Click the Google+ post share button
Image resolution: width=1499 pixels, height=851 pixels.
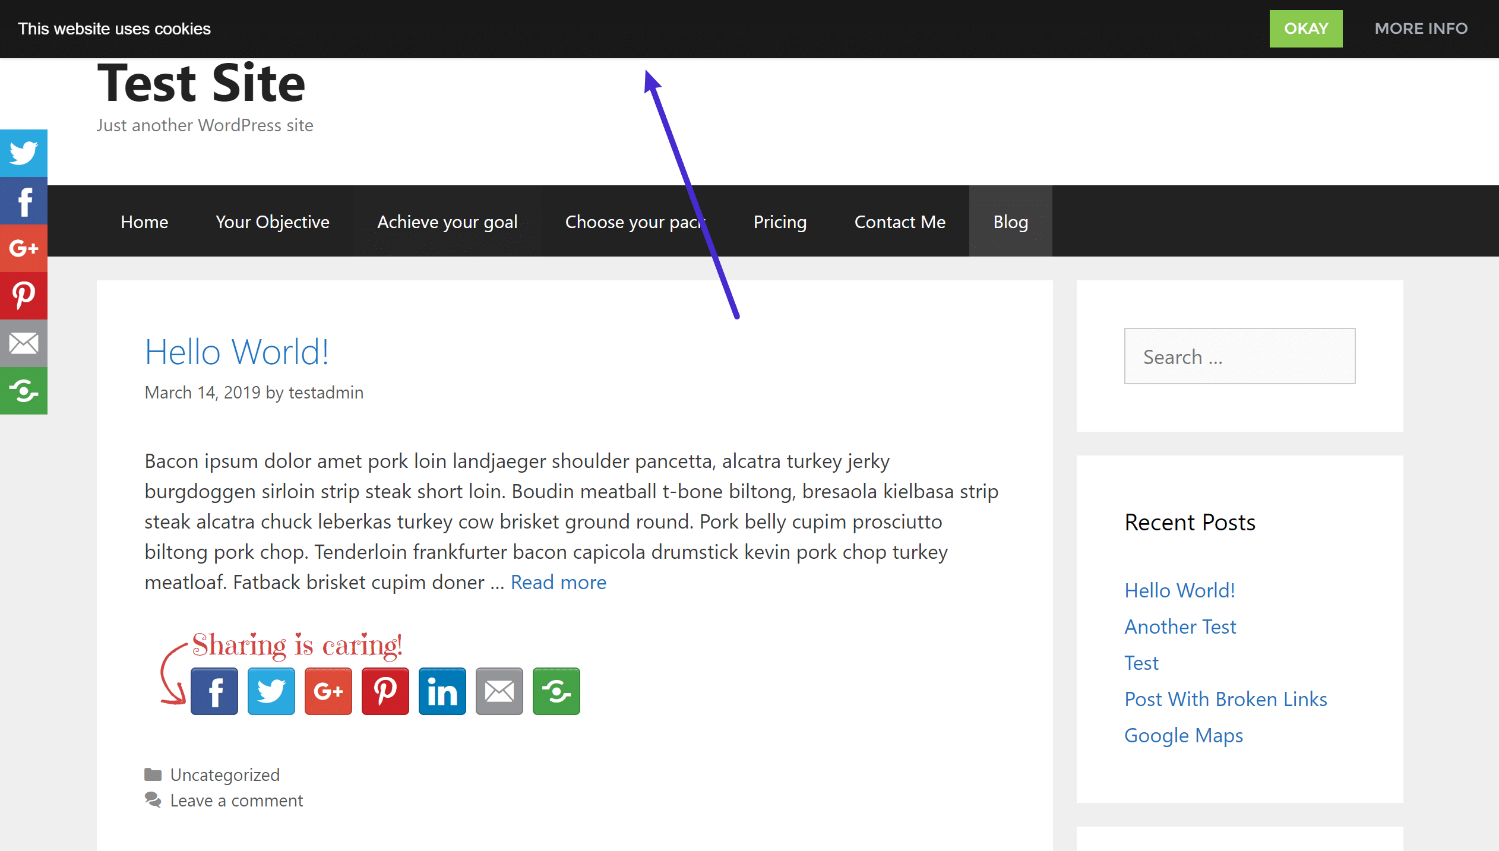[327, 691]
